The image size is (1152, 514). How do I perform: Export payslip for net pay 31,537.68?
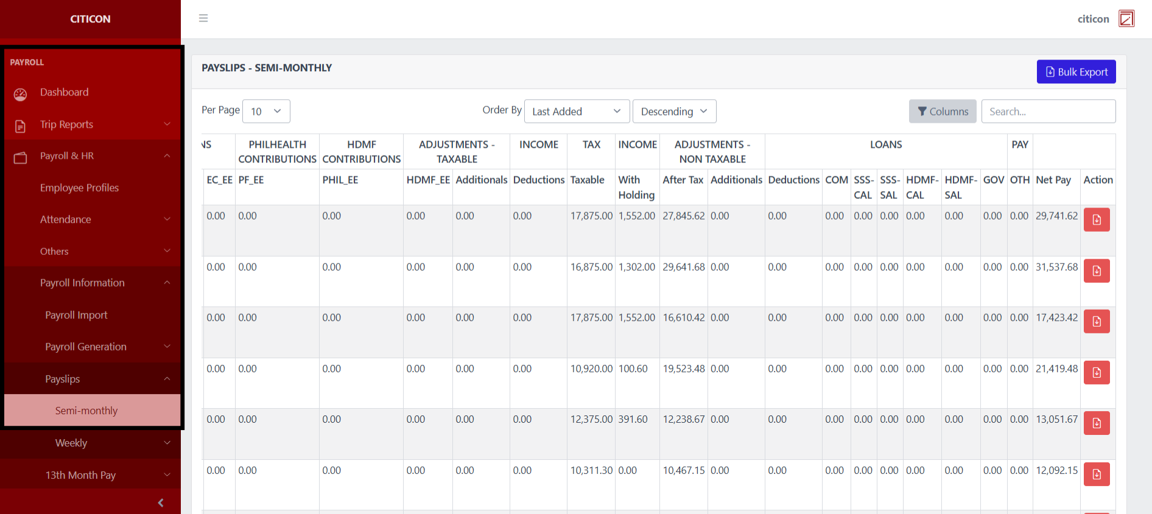point(1097,271)
